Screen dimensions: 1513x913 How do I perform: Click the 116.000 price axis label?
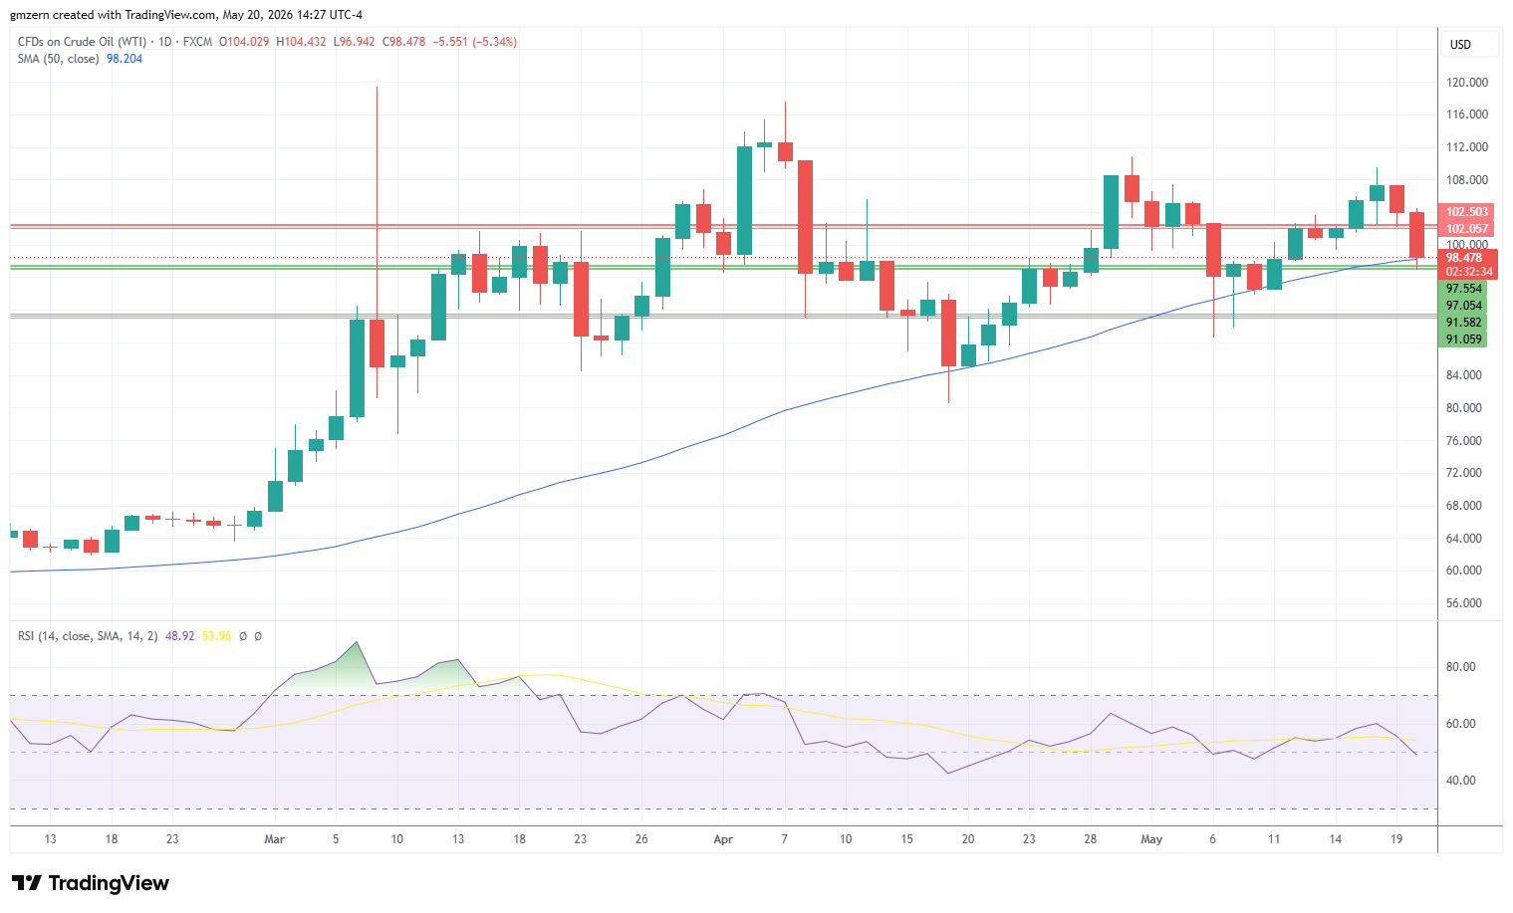(x=1467, y=114)
